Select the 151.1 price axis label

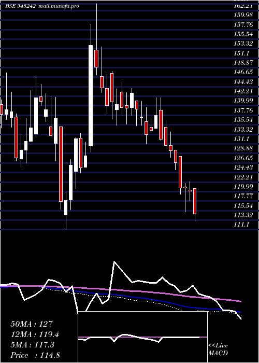coord(241,53)
